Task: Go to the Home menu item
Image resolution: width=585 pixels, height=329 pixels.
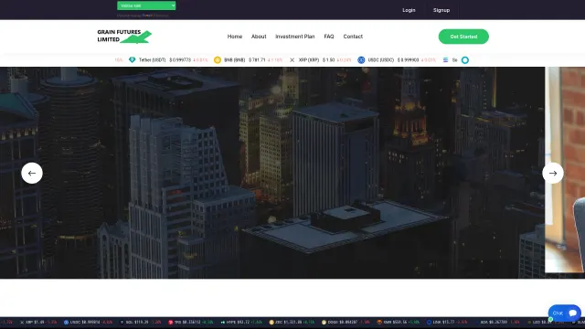Action: [x=235, y=37]
